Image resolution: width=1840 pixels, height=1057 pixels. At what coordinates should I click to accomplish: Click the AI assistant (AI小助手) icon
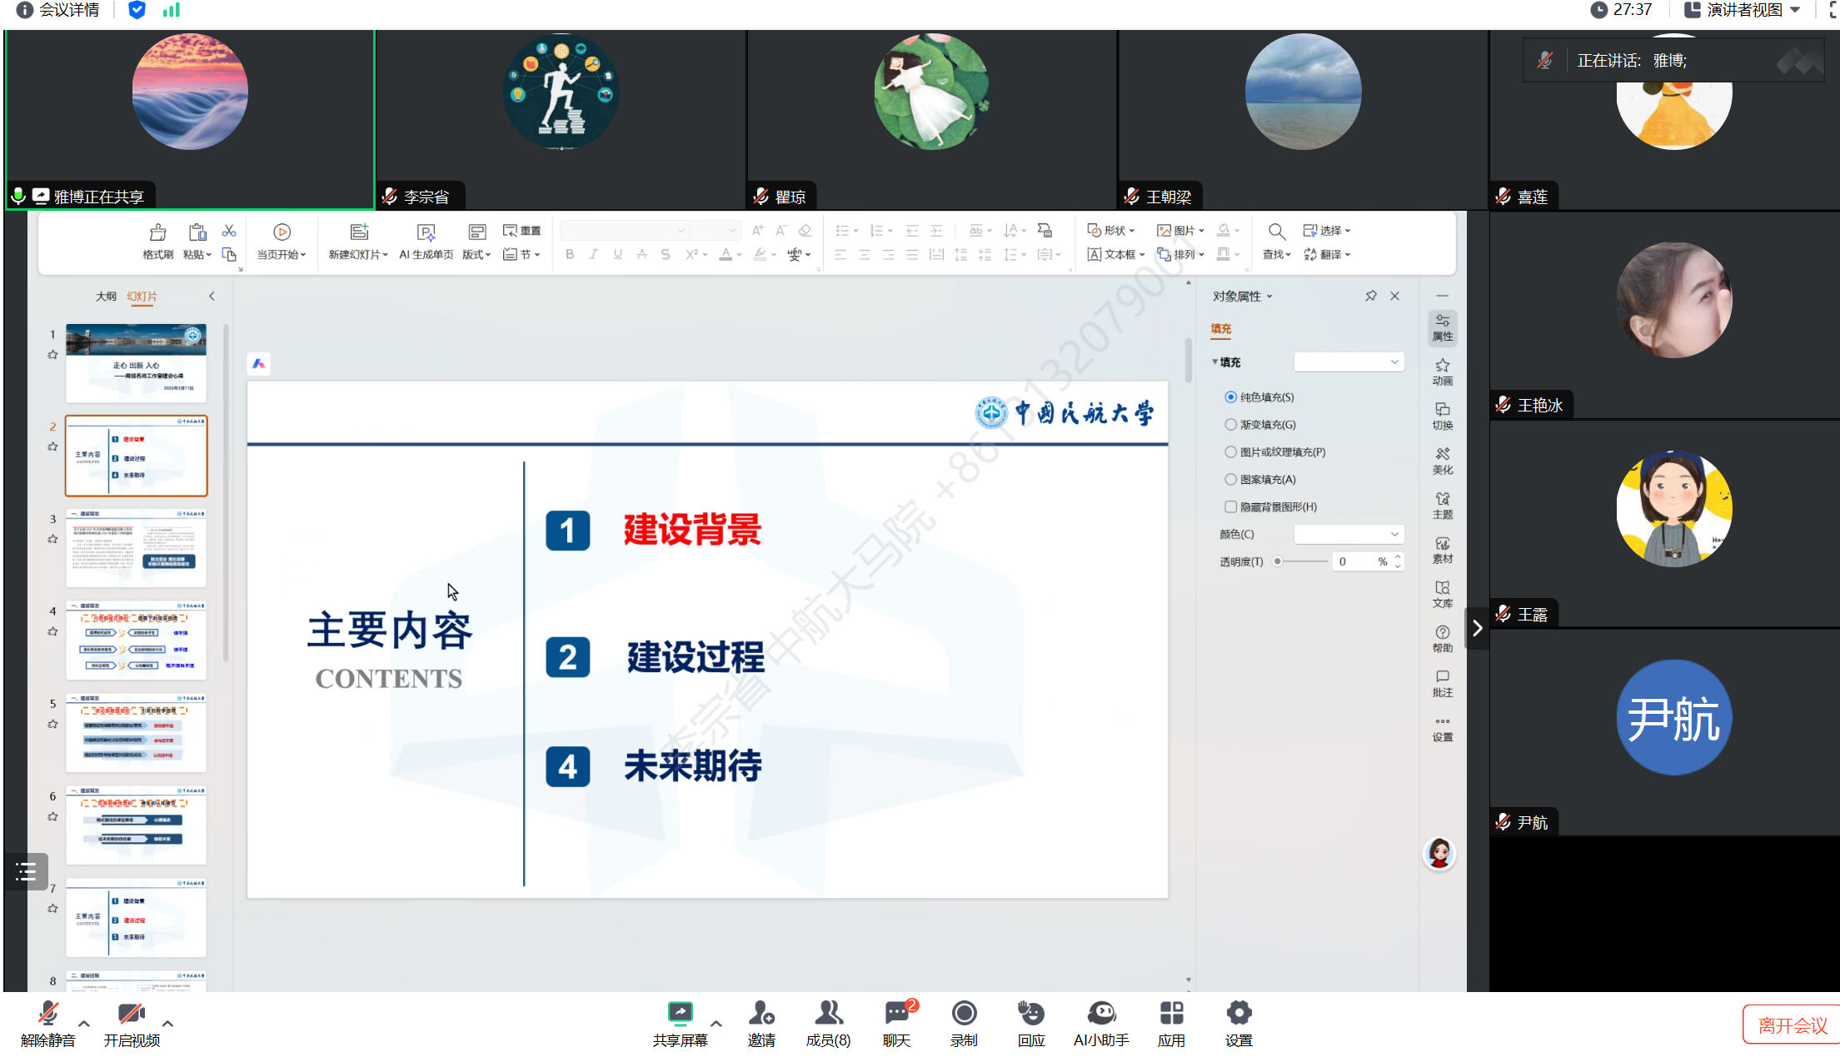[x=1101, y=1014]
